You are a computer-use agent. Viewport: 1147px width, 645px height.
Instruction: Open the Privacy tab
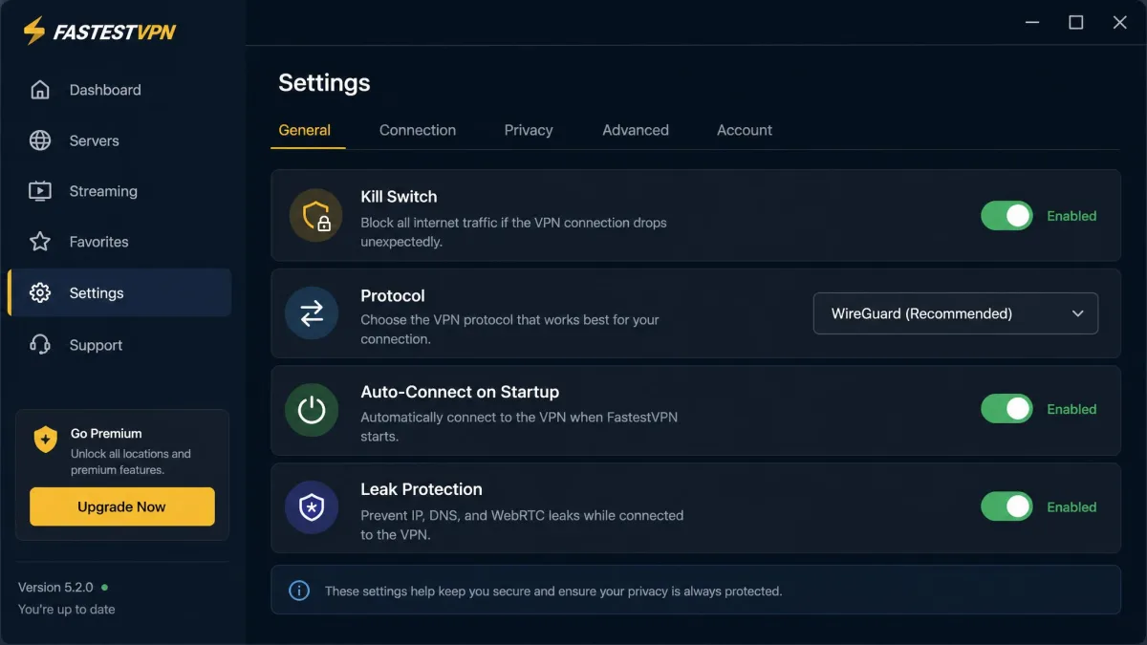(529, 130)
